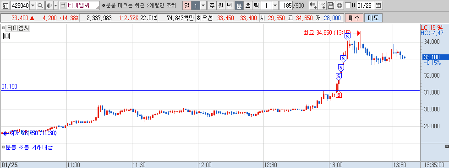Image resolution: width=449 pixels, height=168 pixels.
Task: Toggle the 티이엠씨 chart series marker
Action: tap(4, 28)
